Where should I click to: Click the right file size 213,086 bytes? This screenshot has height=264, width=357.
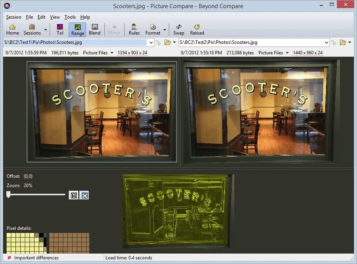click(240, 53)
